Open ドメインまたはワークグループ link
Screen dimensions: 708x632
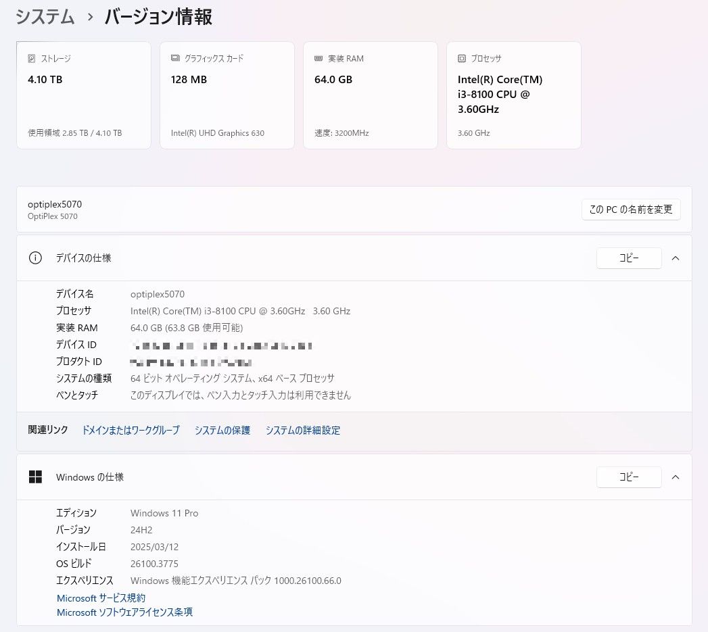click(x=131, y=430)
